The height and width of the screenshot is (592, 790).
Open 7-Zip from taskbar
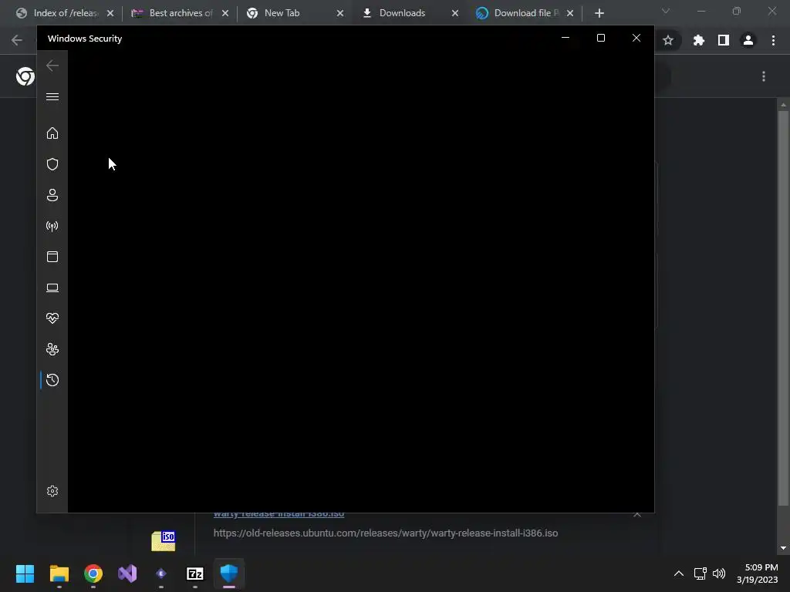[x=195, y=573]
